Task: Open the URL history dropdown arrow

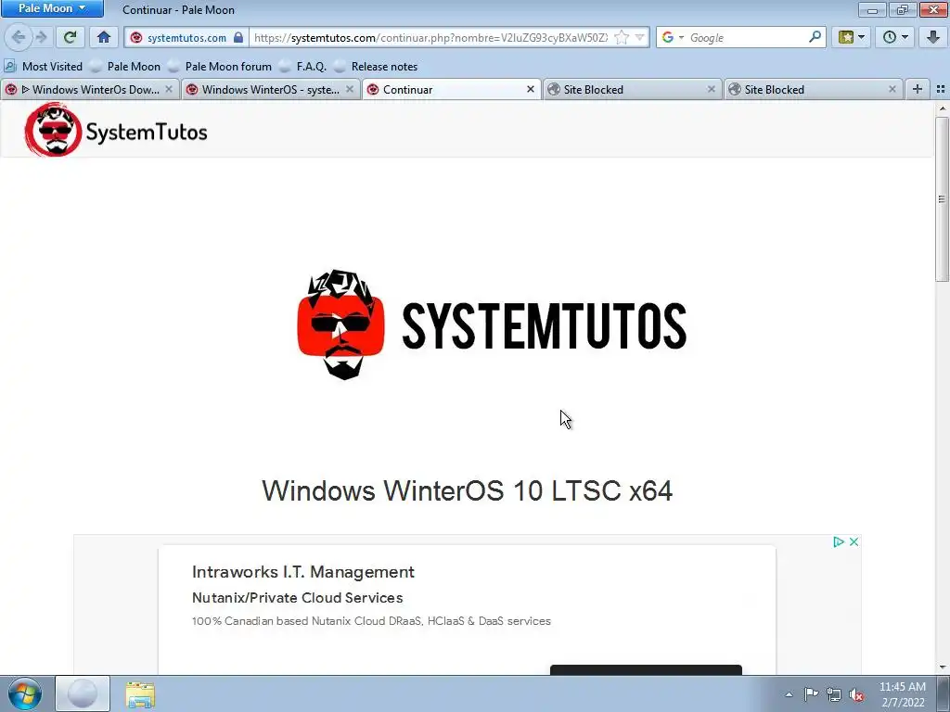Action: [640, 37]
